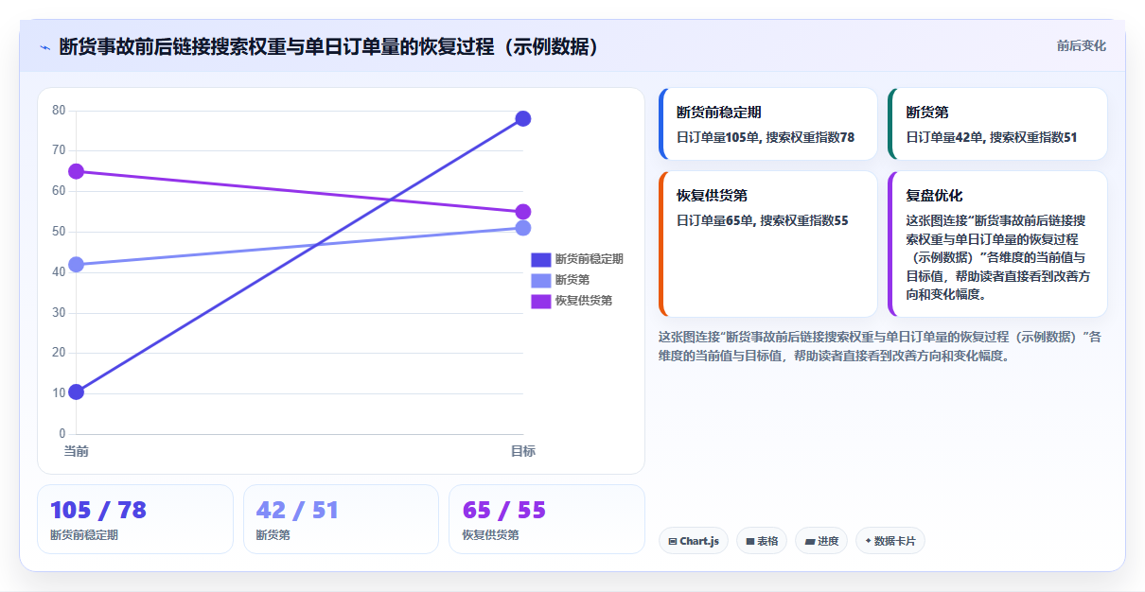Click the 当前 x-axis label
Screen dimensions: 1145x592
(x=77, y=451)
